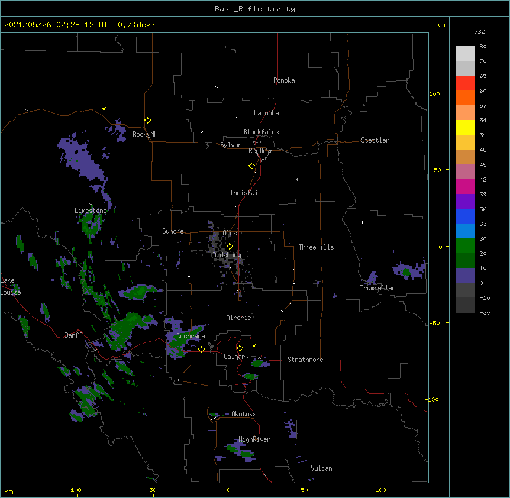Click the 80 value on the dBZ scale

[483, 47]
